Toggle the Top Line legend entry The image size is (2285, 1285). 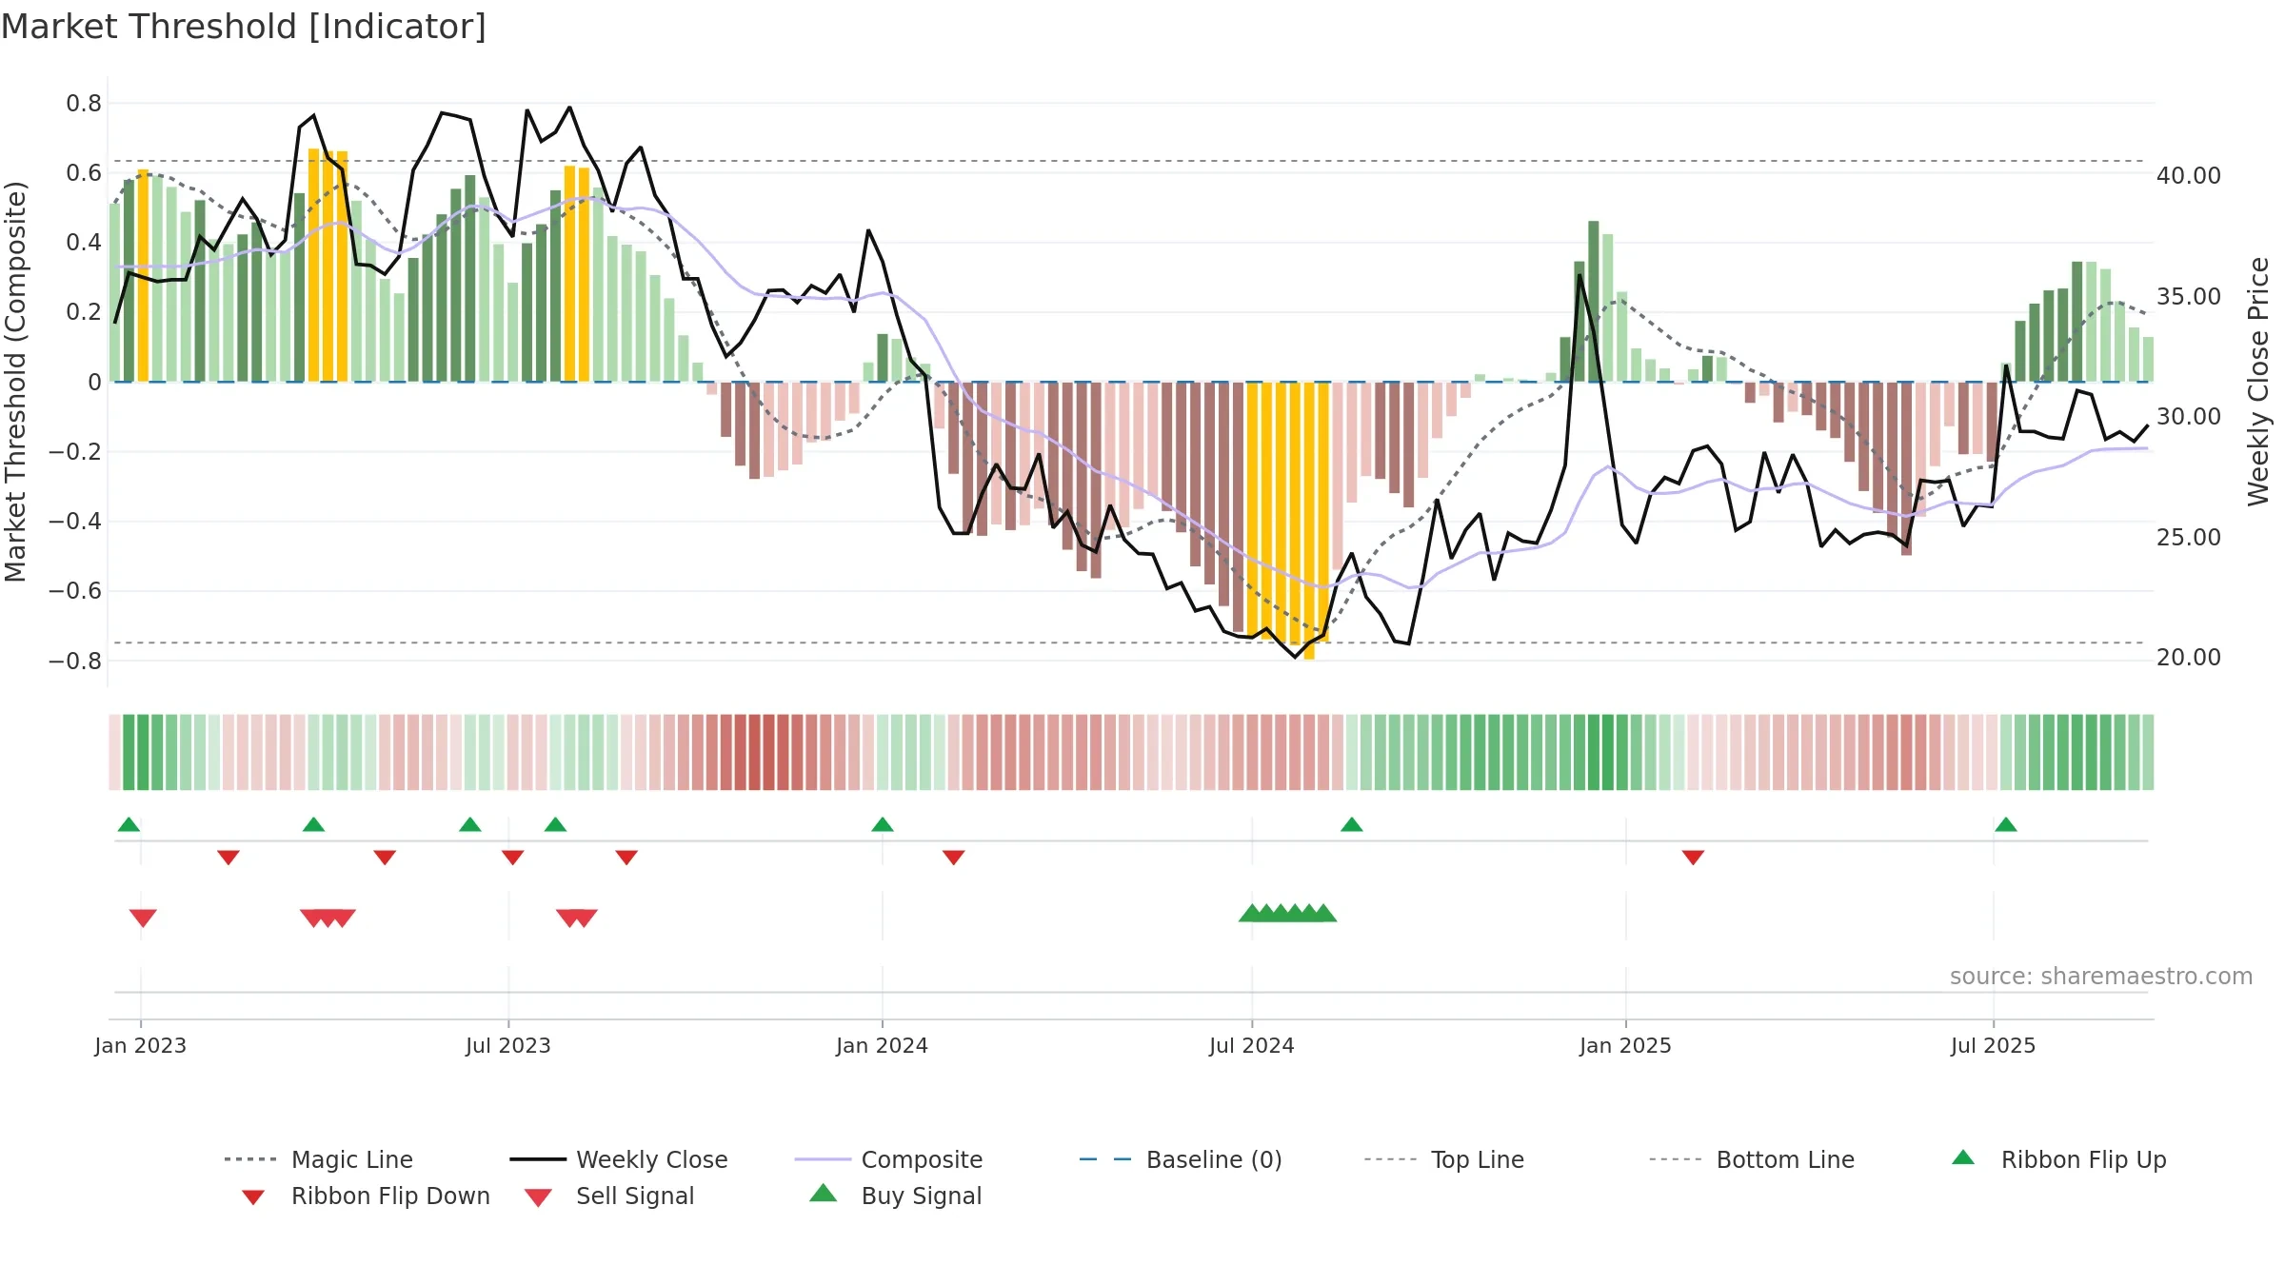tap(1443, 1159)
